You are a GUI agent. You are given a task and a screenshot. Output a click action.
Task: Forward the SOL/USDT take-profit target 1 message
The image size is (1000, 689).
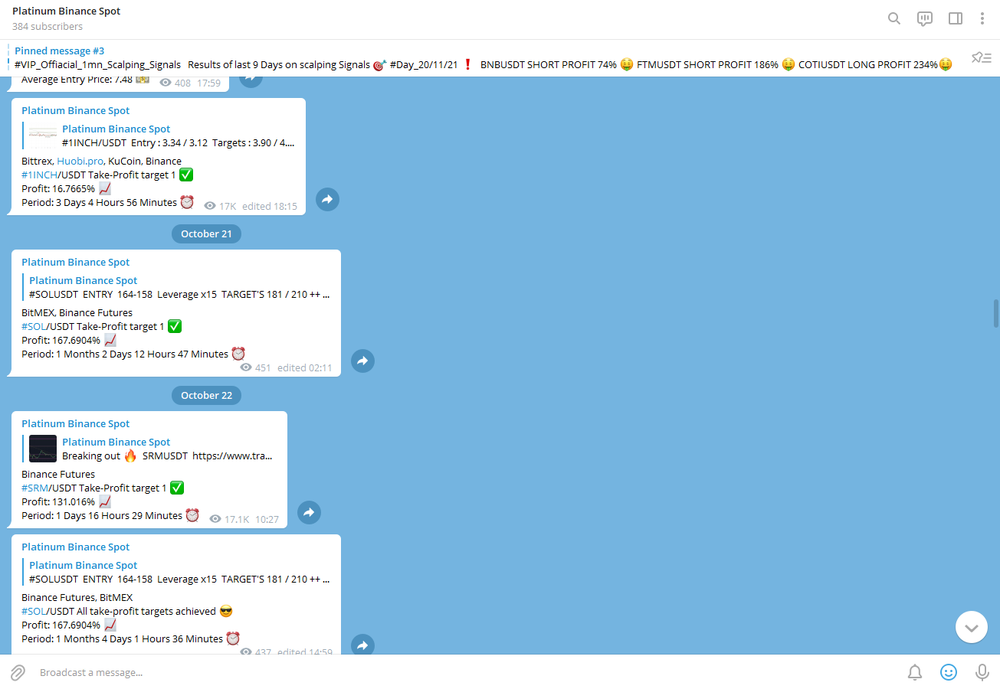(x=362, y=361)
